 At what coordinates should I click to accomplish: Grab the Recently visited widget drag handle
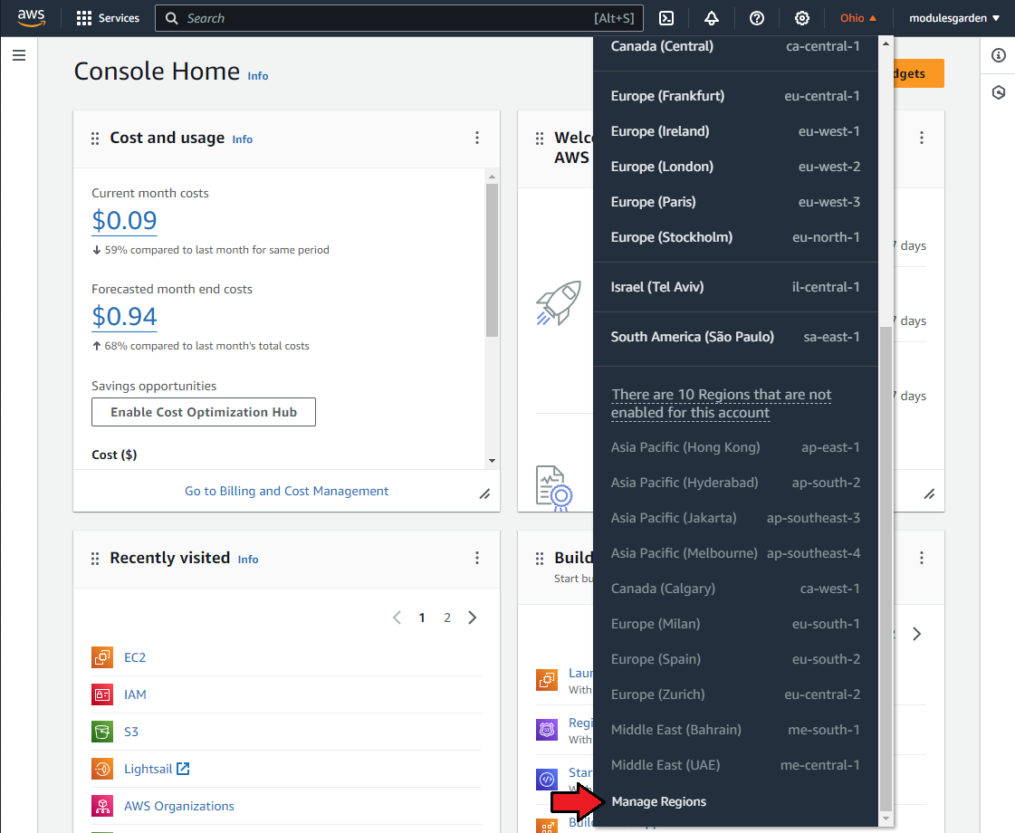(95, 559)
